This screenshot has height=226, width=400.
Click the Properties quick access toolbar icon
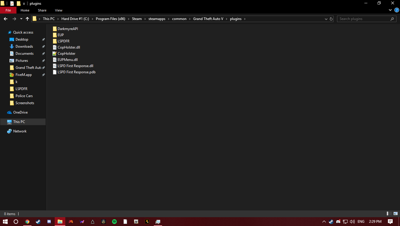[x=12, y=4]
